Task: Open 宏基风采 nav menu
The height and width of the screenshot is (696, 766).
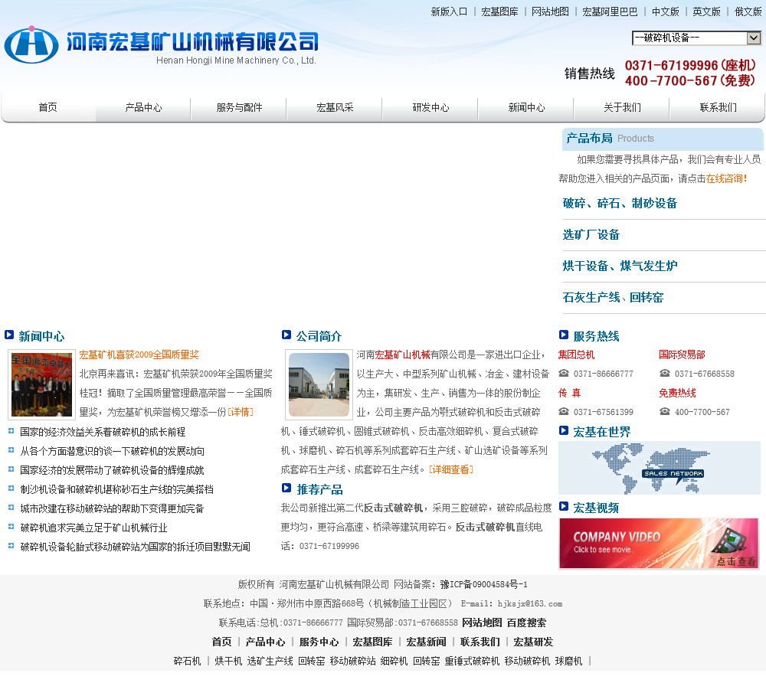Action: [335, 107]
